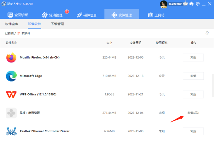Viewport: 214px width, 142px height.
Task: Click the VIP user avatar
Action: (x=163, y=4)
